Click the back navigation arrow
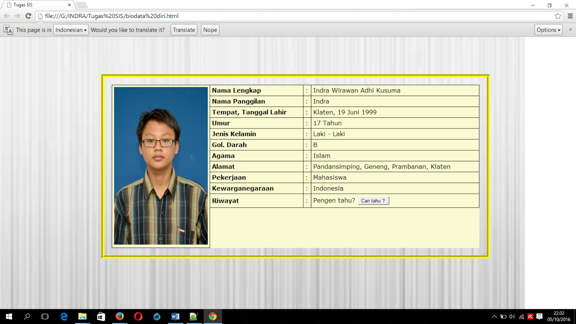 6,16
